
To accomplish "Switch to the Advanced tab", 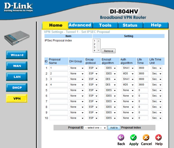I will click(80, 25).
